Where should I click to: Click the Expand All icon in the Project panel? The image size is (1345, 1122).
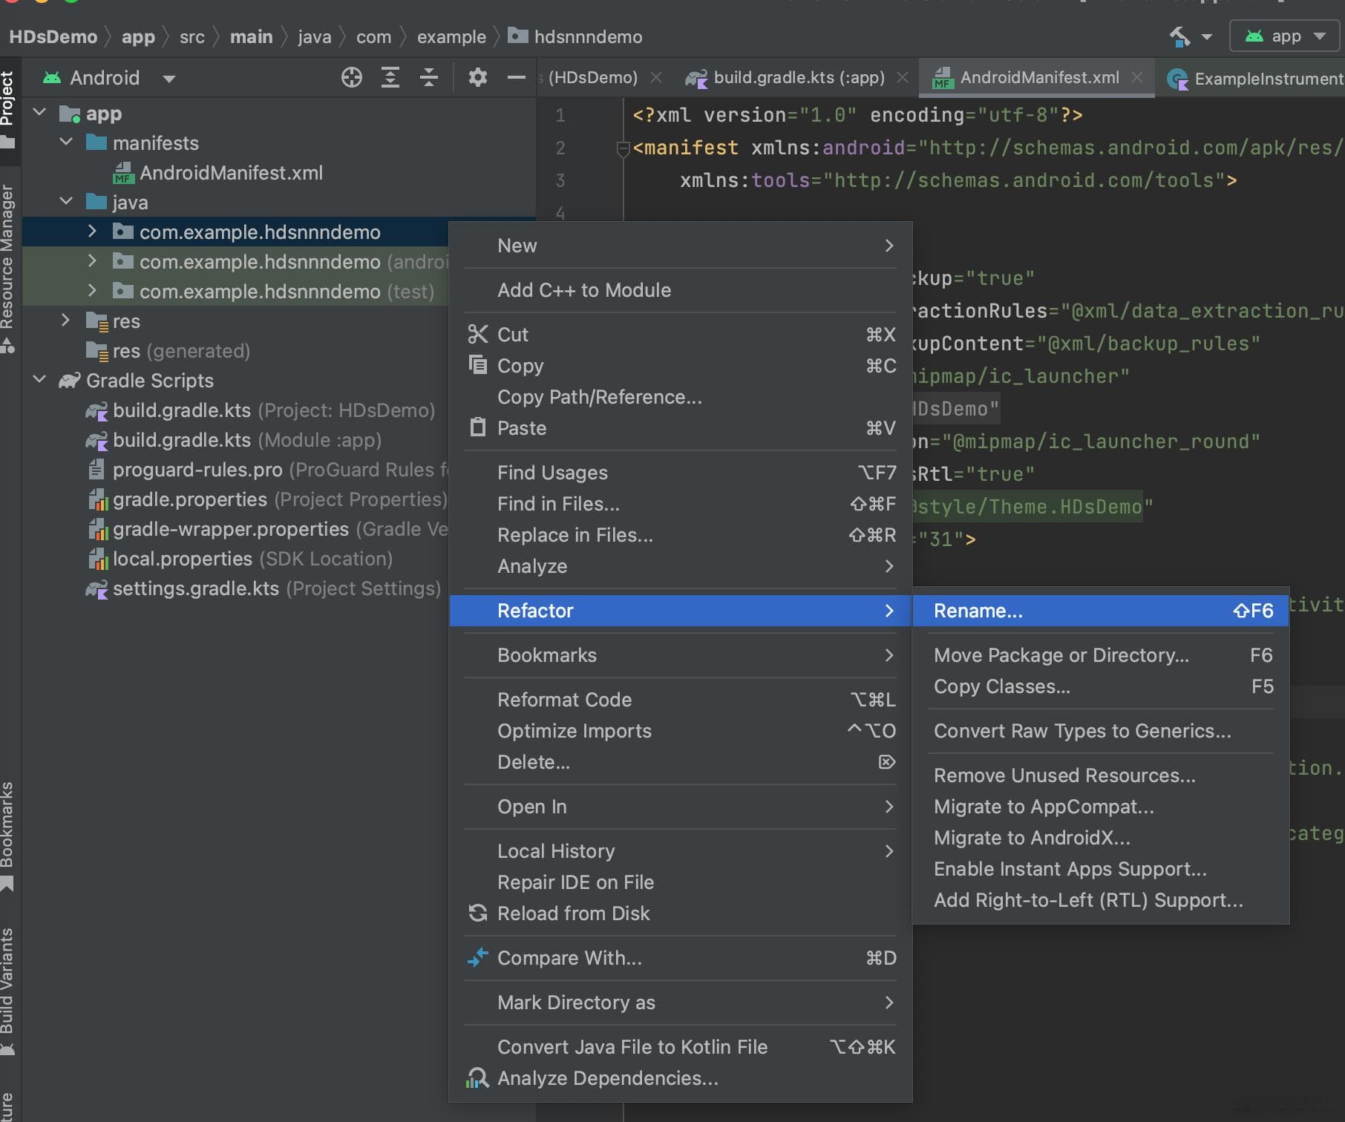coord(390,77)
